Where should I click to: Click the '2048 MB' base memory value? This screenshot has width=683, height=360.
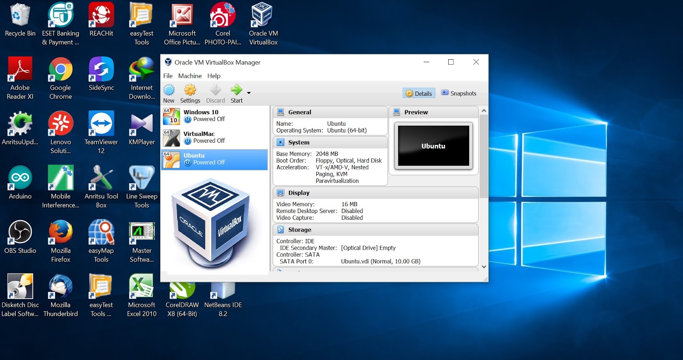click(327, 154)
